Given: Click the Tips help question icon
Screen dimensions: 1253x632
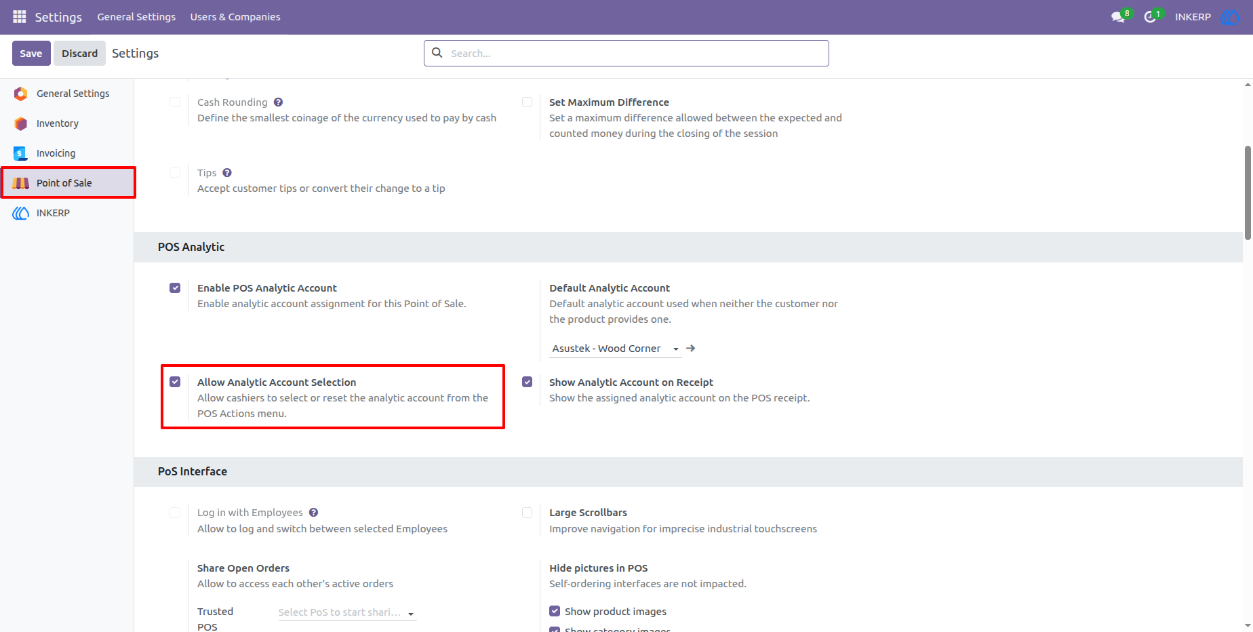Looking at the screenshot, I should point(227,173).
